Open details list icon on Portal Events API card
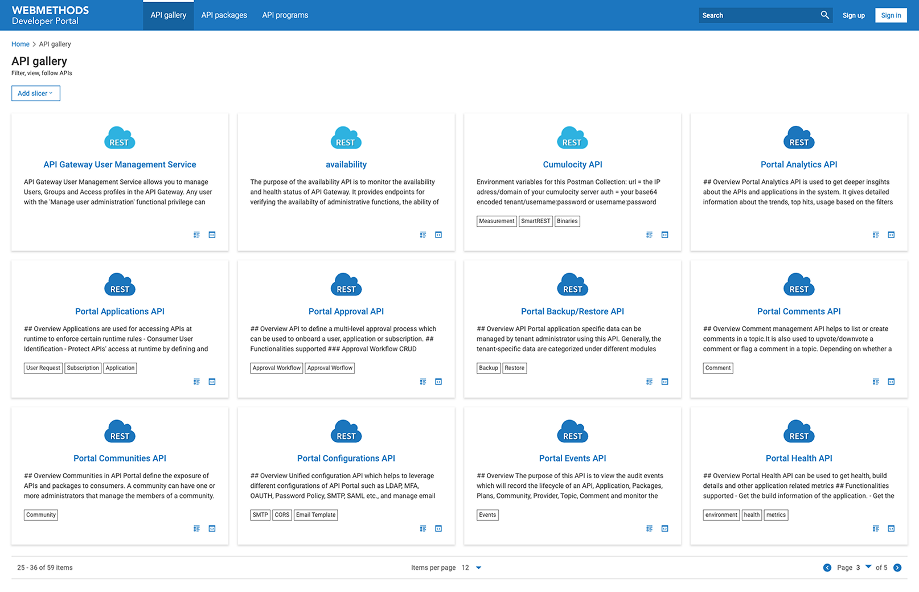919x592 pixels. point(649,528)
